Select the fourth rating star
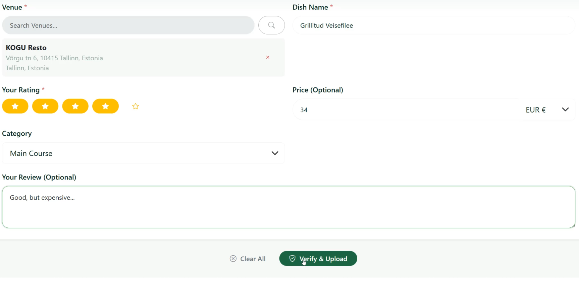Image resolution: width=579 pixels, height=282 pixels. 106,107
